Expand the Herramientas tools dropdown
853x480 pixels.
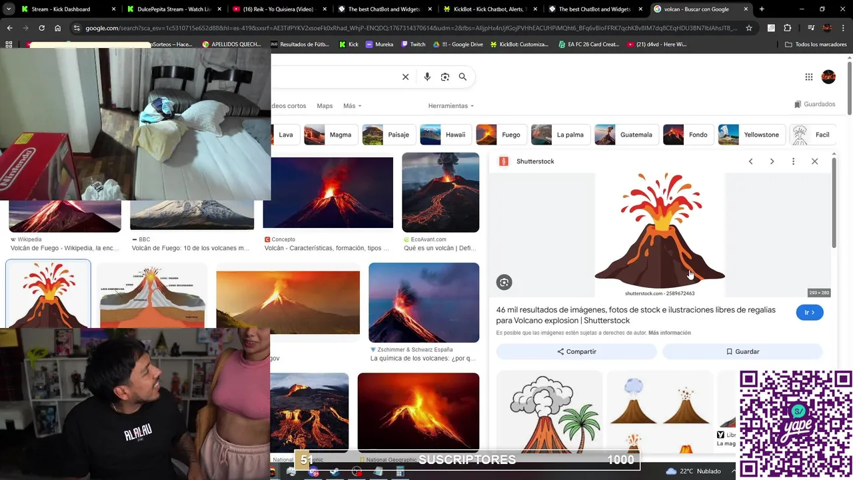[451, 106]
